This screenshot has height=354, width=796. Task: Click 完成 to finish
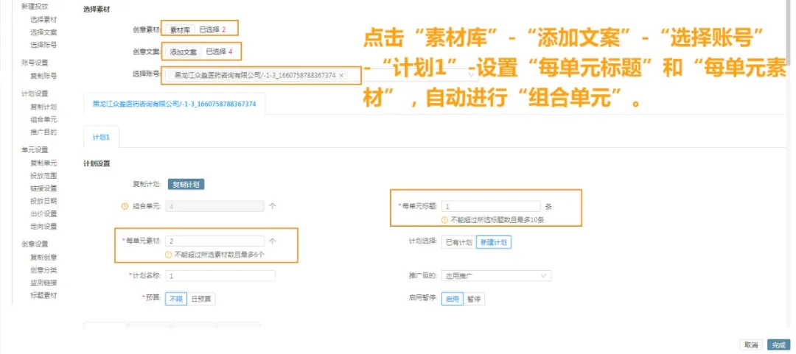click(779, 345)
